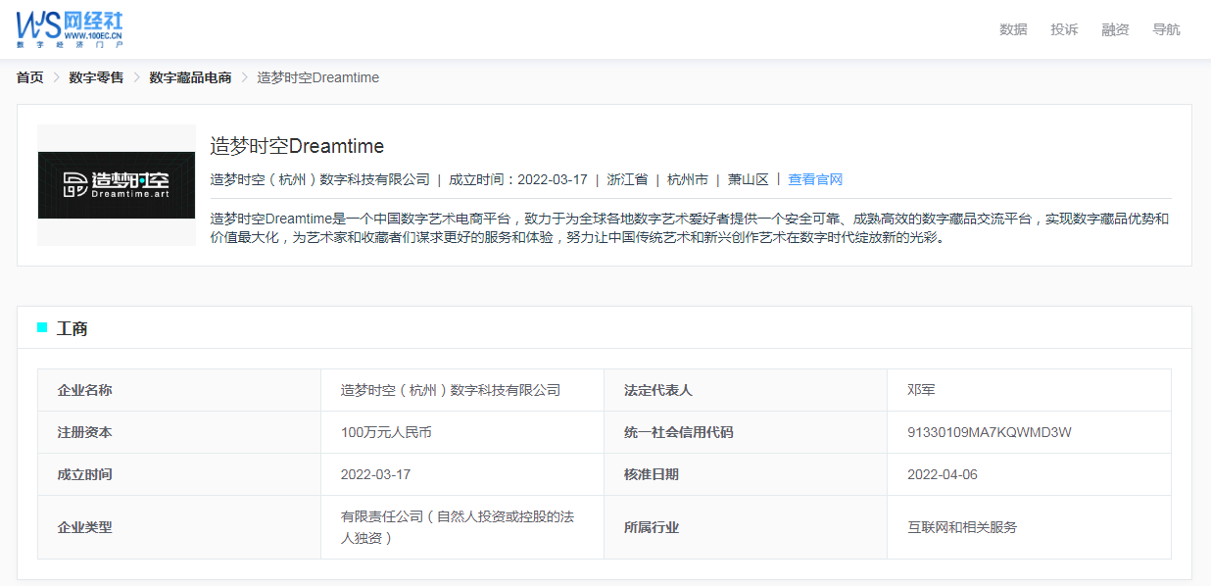Open the 导航 menu item
Image resolution: width=1211 pixels, height=586 pixels.
(x=1166, y=29)
